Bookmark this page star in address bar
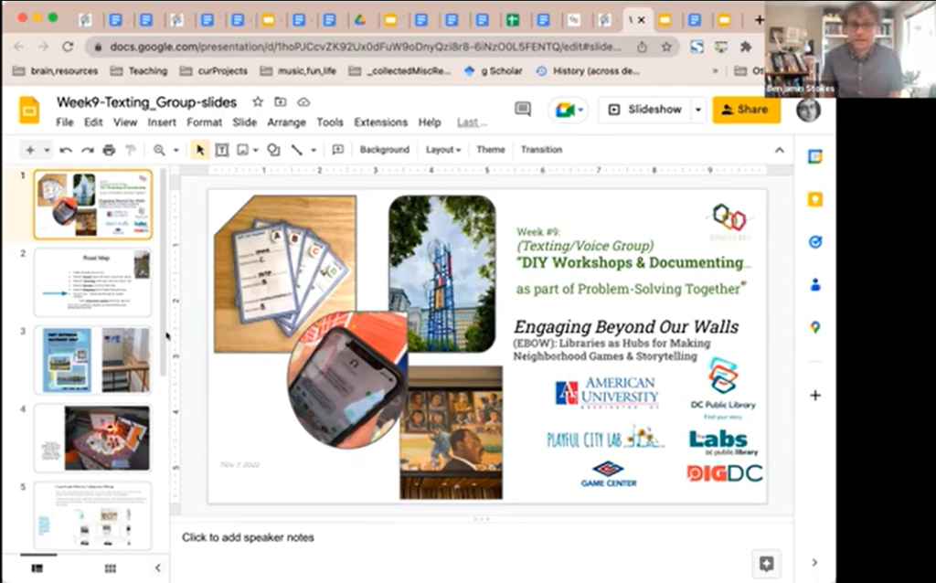Screen dimensions: 936x583 [666, 48]
